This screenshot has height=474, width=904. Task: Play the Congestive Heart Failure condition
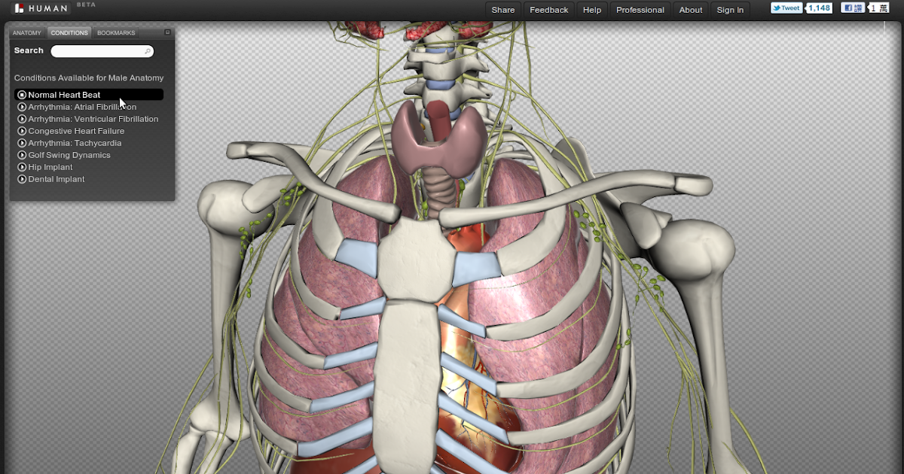pos(20,130)
